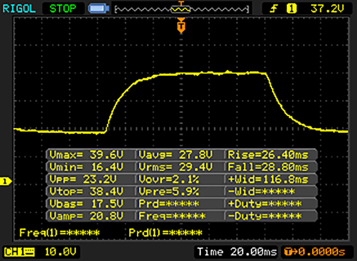Click the RIGOL brand logo
Screen dimensions: 357x261
pos(19,9)
